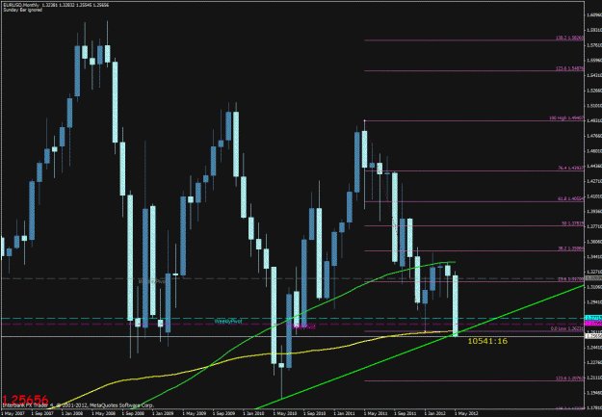Click the WeeklyPivot line label

(x=228, y=321)
